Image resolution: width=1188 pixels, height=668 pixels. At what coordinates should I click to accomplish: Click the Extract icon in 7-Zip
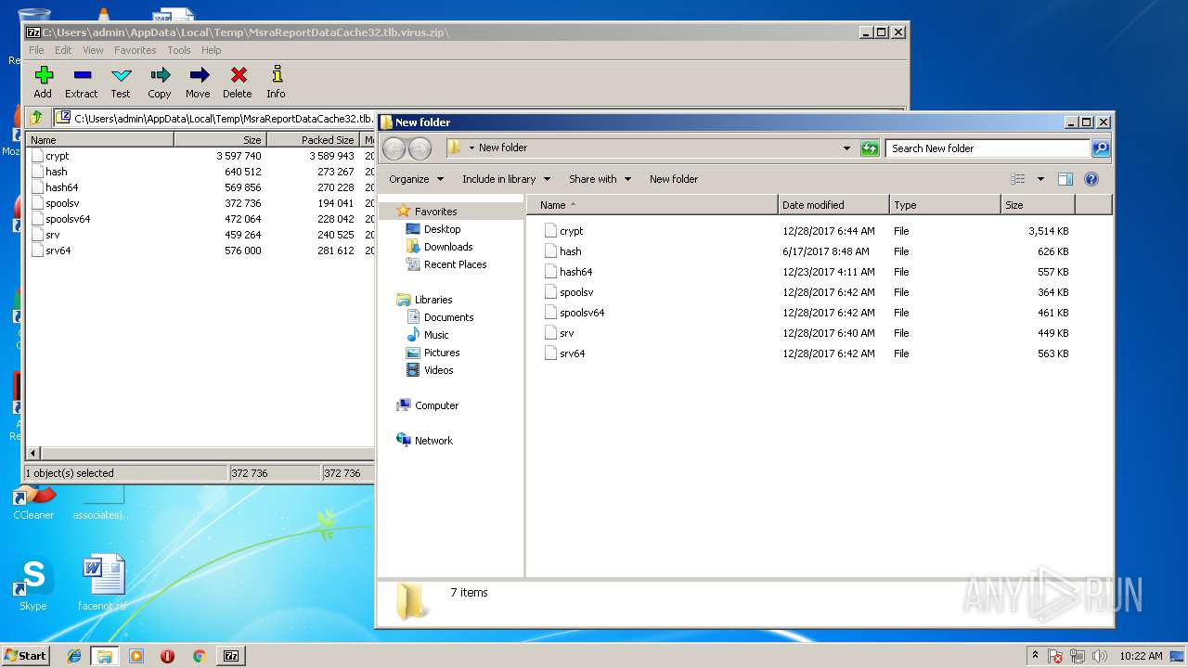[x=82, y=82]
